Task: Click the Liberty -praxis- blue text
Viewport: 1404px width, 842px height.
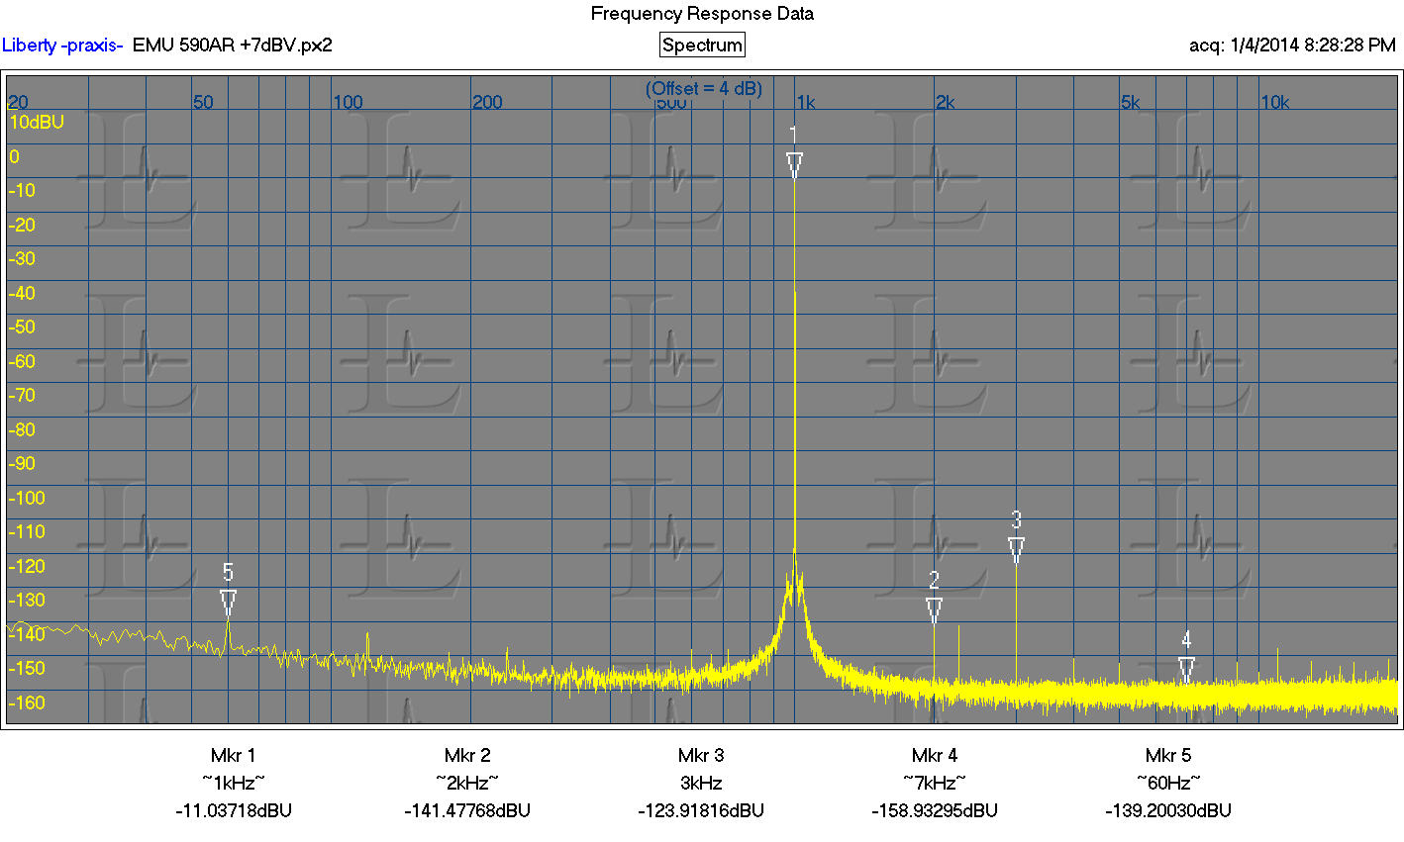Action: point(62,46)
